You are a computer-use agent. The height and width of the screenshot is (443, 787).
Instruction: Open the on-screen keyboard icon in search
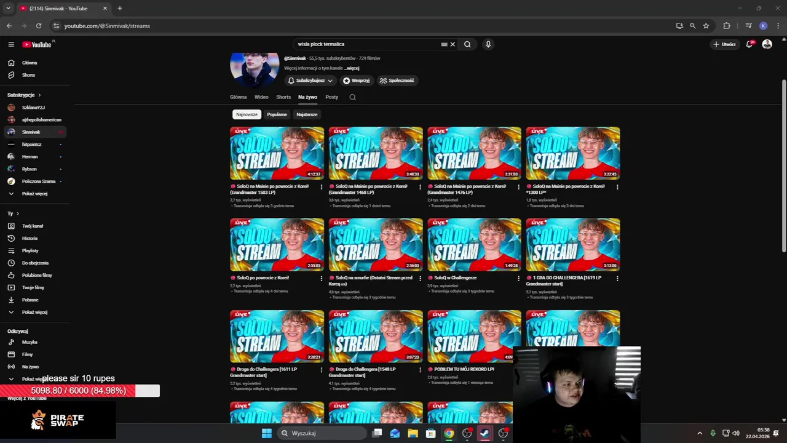coord(444,44)
